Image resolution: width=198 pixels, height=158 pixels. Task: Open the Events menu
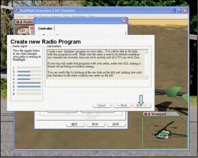tap(44, 16)
